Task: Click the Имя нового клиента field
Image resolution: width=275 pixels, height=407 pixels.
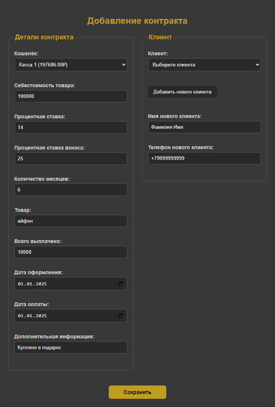Action: 204,127
